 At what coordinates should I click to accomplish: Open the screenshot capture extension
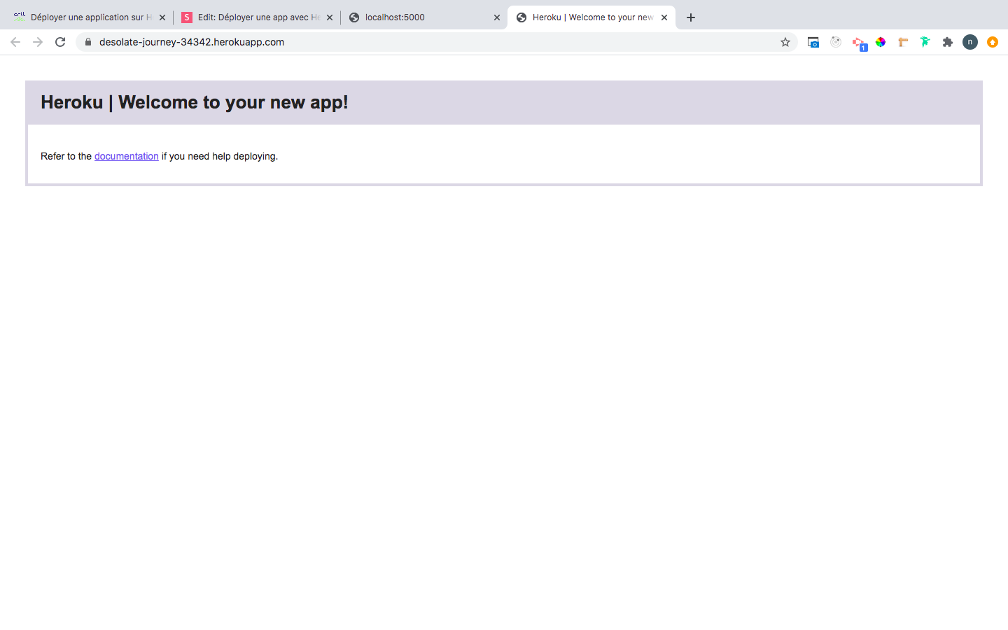tap(813, 42)
